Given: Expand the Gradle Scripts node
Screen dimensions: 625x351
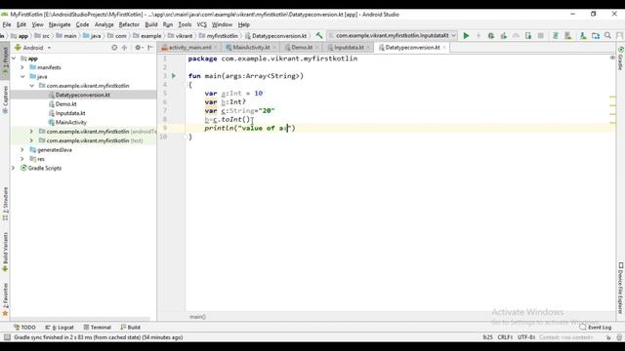Looking at the screenshot, I should [x=14, y=169].
